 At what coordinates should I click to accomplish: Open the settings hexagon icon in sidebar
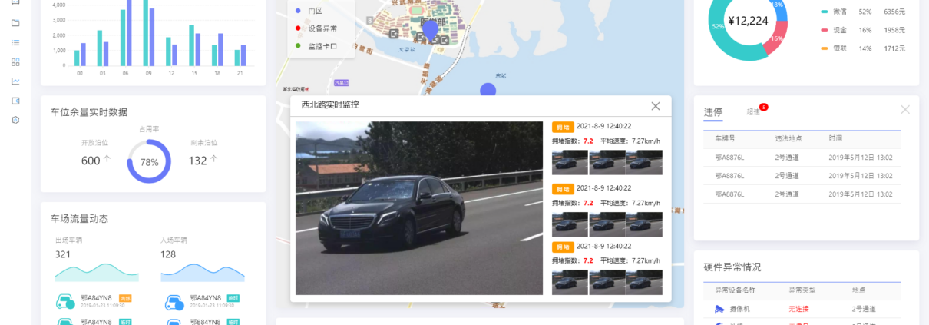[x=15, y=120]
